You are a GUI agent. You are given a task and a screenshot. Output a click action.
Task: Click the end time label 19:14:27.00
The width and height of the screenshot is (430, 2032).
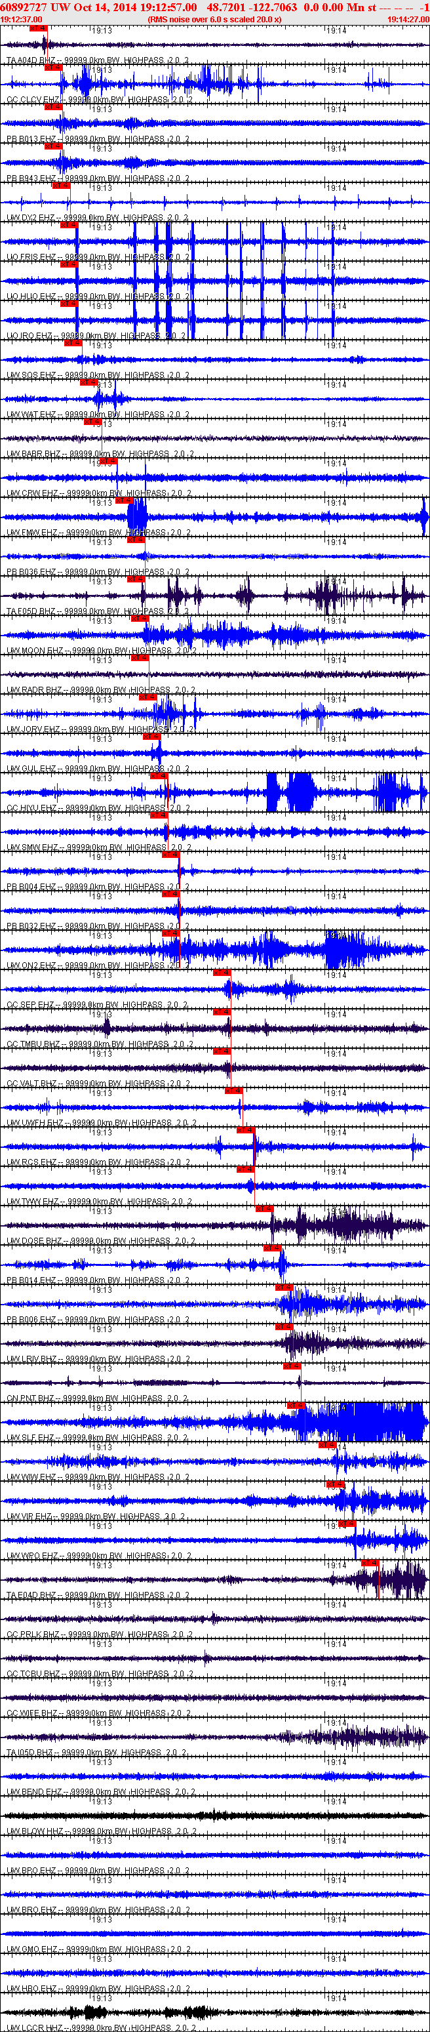tap(408, 19)
